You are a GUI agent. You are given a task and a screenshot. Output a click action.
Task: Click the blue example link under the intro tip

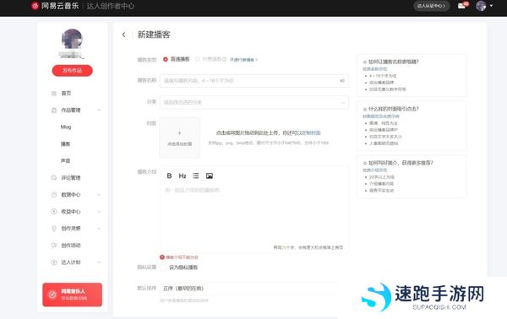click(x=374, y=170)
